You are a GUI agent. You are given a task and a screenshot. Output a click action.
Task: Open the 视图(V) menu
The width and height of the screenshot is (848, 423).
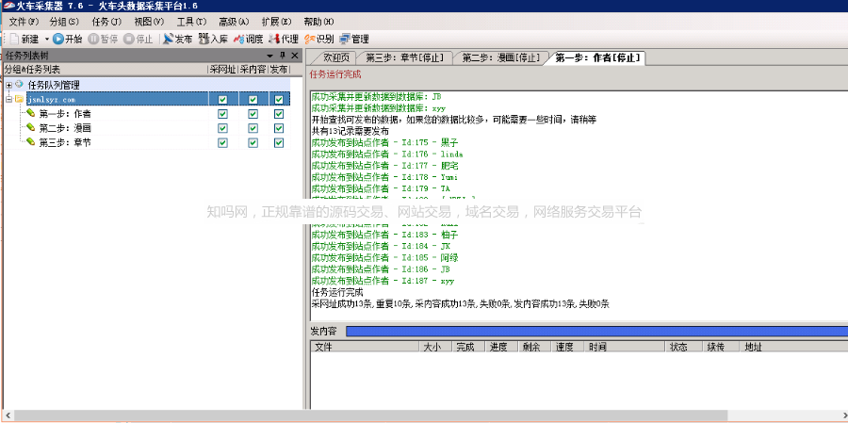149,22
